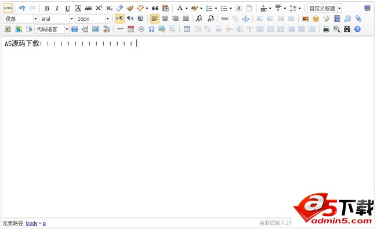Apply background highlight color (ab)
377x229 pixels.
coord(194,9)
